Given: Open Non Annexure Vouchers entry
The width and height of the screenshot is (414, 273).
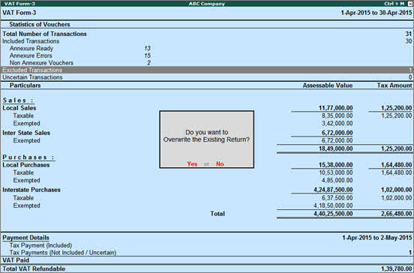Looking at the screenshot, I should coord(79,63).
